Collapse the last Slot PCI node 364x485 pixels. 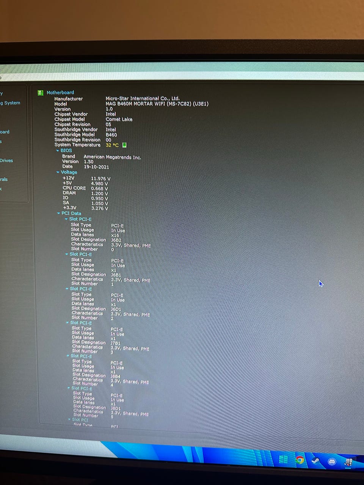pos(69,420)
